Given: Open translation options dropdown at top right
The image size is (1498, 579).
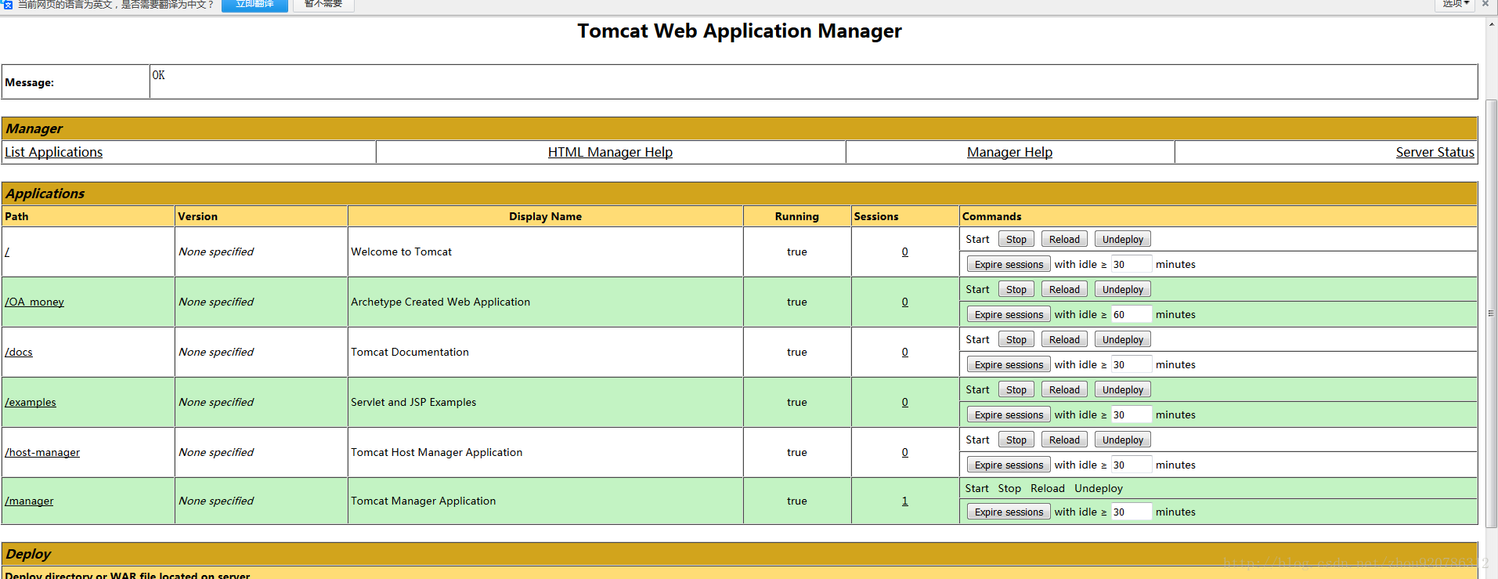Looking at the screenshot, I should pos(1456,4).
